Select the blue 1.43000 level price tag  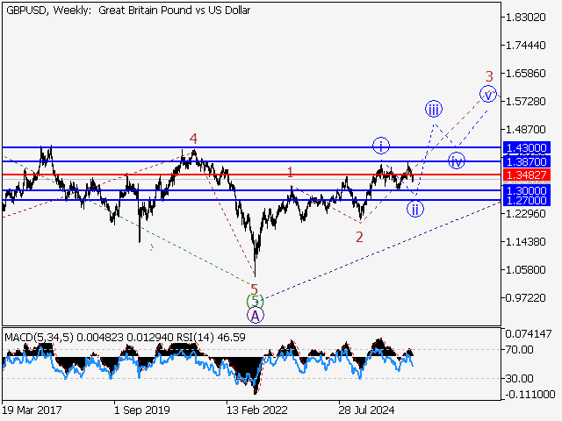(x=526, y=148)
